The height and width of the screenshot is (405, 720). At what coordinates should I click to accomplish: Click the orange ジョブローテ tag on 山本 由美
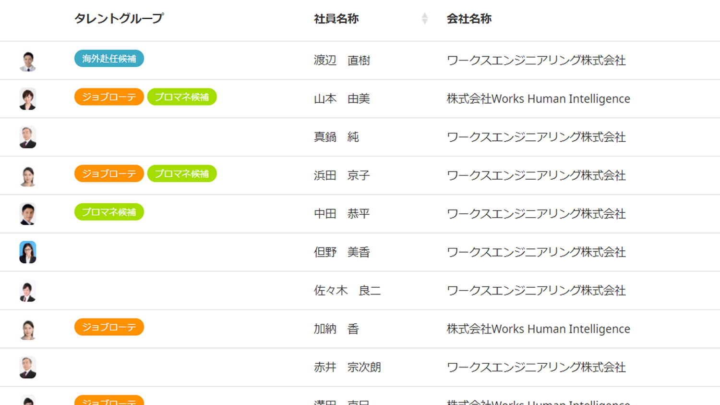pos(109,97)
